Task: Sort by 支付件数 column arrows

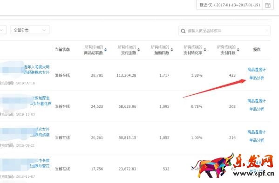Action: [x=238, y=50]
